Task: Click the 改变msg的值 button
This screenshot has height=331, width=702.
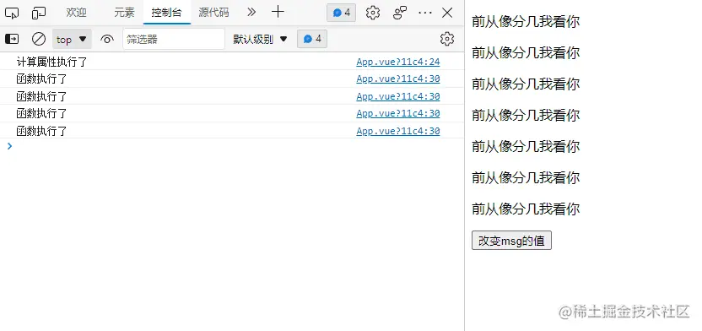Action: [x=511, y=241]
